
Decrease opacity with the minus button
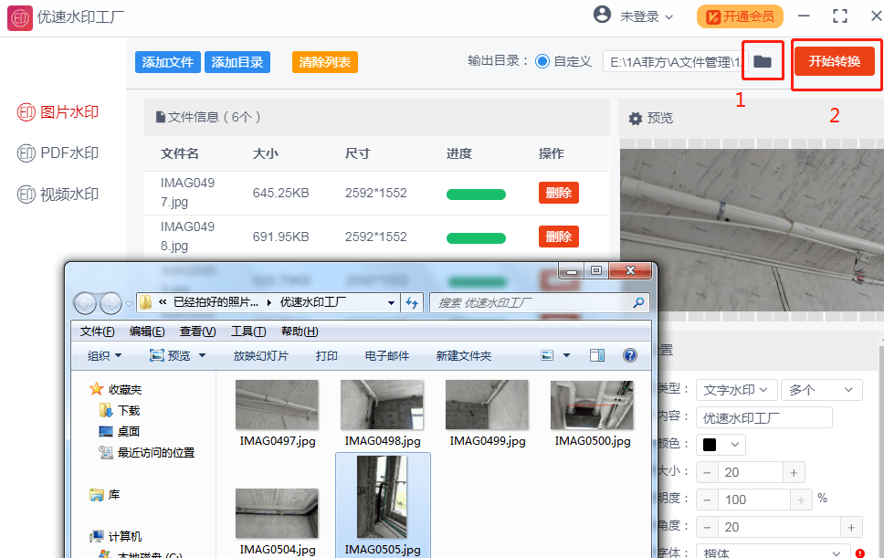tap(707, 500)
